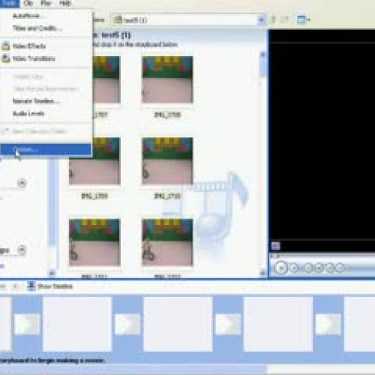Screen dimensions: 375x375
Task: Collapse the lower task pane section chevron
Action: (22, 250)
